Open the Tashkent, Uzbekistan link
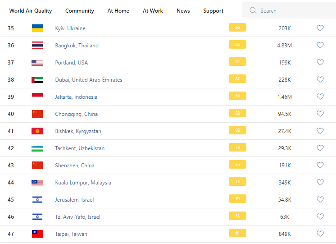 click(x=80, y=148)
